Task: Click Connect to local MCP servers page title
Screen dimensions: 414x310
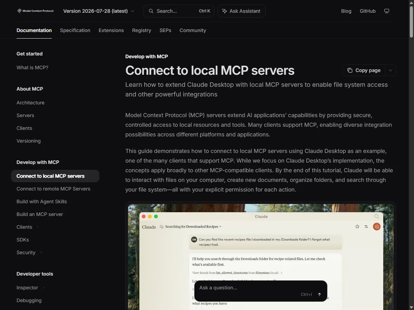Action: click(210, 70)
